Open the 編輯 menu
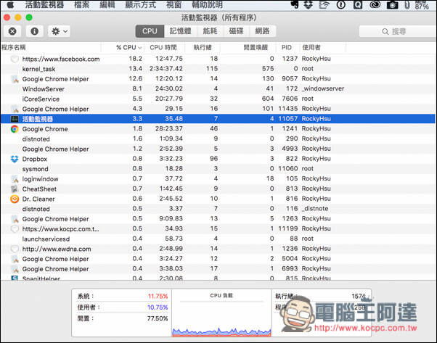437x343 pixels. 107,5
